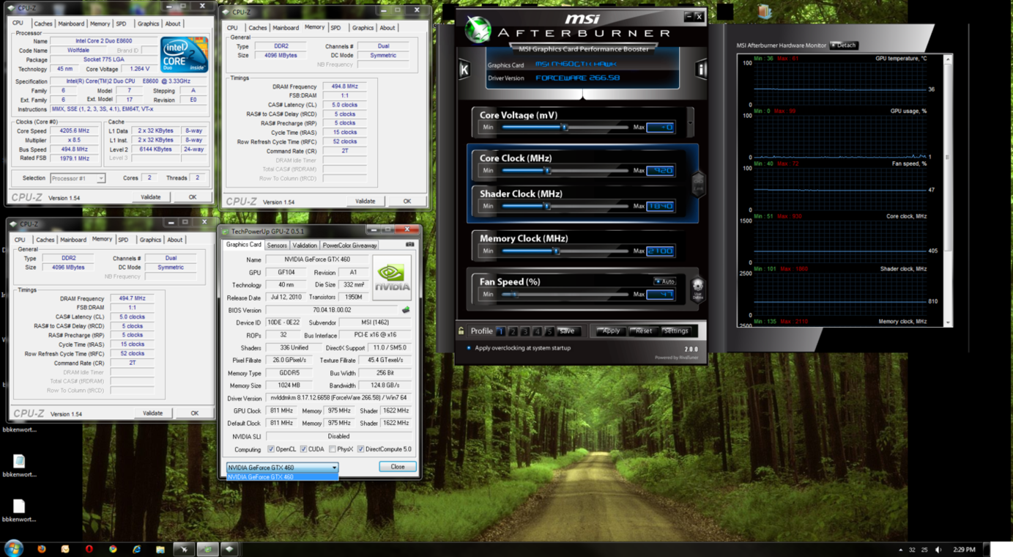
Task: Open Sensors tab in GPU-Z
Action: 277,246
